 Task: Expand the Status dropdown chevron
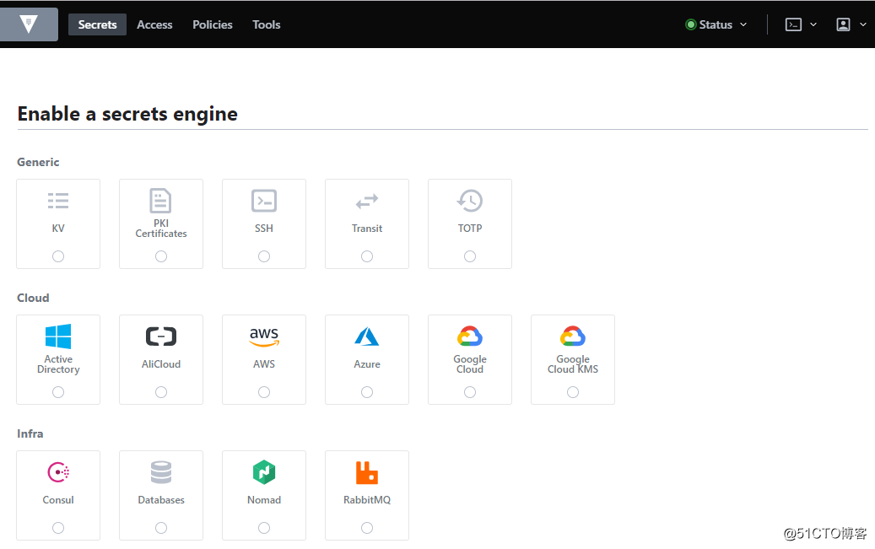click(743, 24)
